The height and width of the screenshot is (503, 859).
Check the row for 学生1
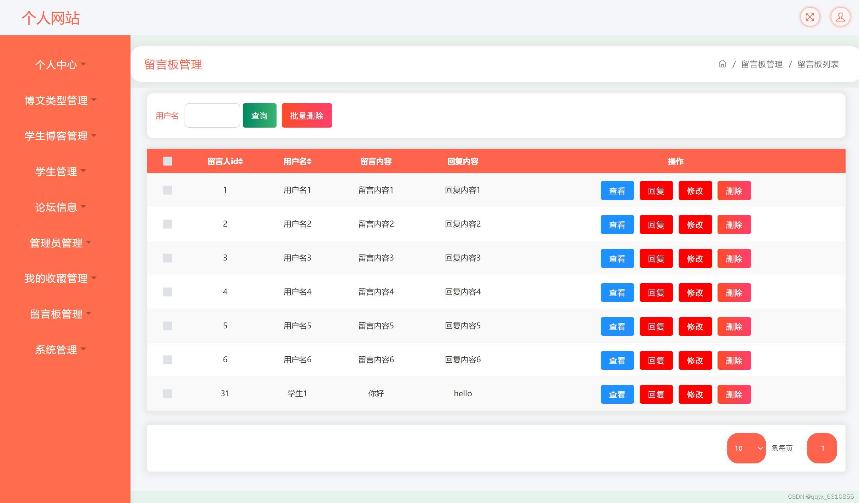click(x=167, y=394)
